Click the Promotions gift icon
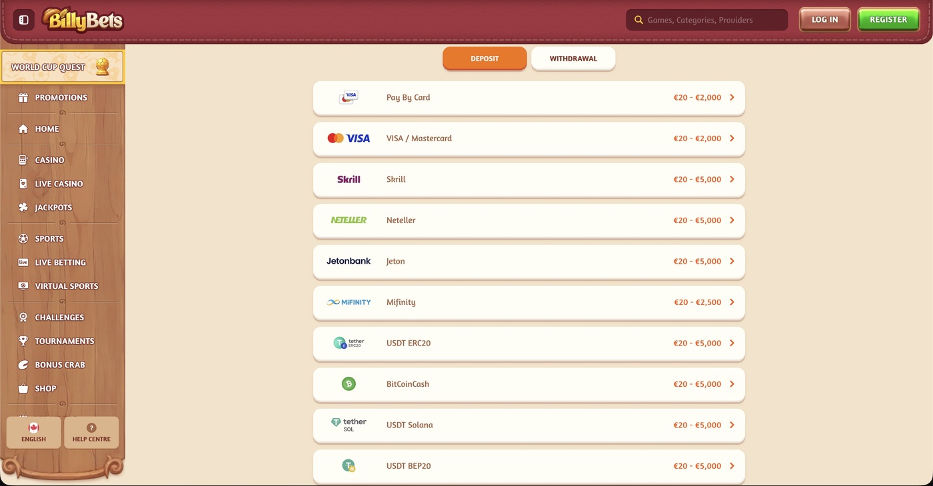The width and height of the screenshot is (933, 486). click(23, 98)
